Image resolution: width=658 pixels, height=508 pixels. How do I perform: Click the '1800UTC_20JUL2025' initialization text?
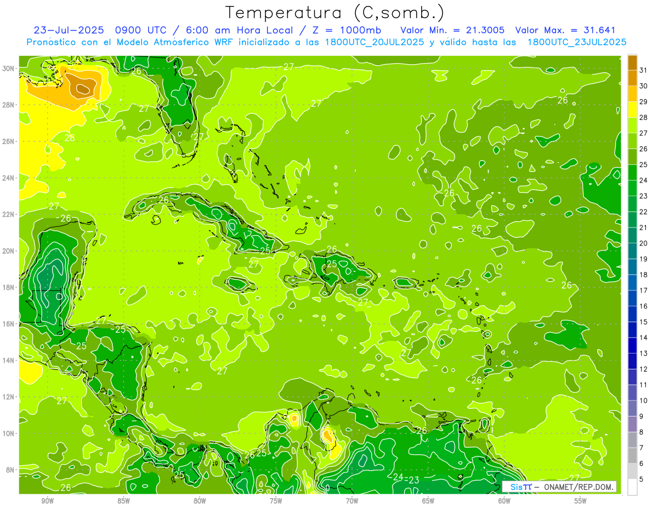click(375, 42)
